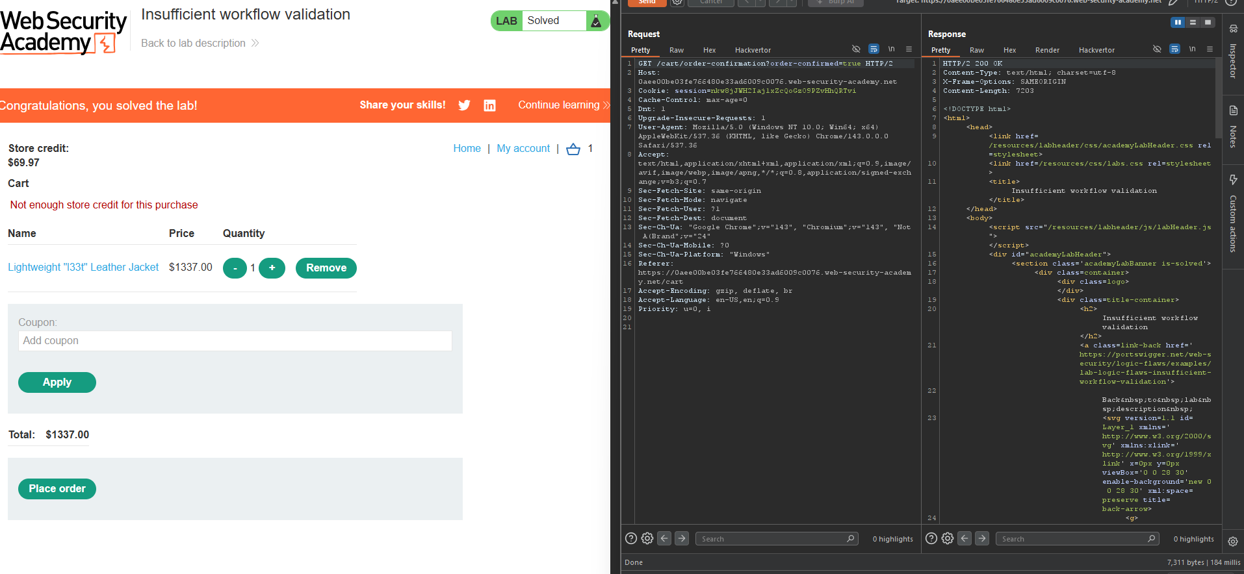The height and width of the screenshot is (574, 1244).
Task: Open Request panel help icon
Action: [x=630, y=538]
